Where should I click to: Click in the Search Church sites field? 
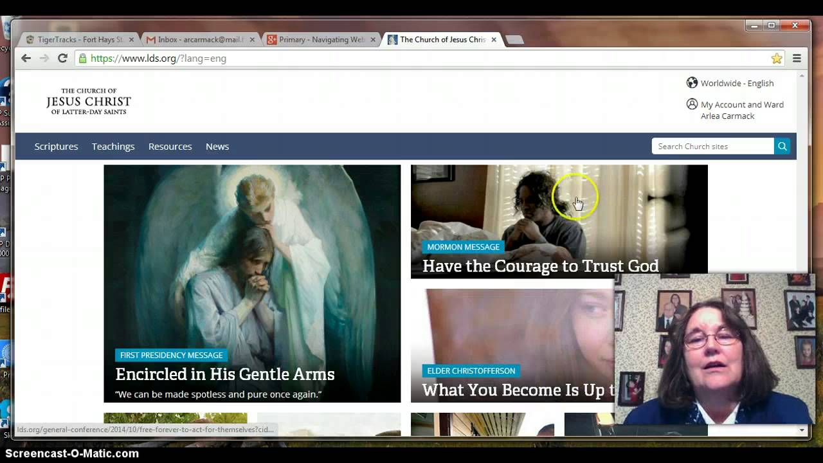(x=712, y=146)
